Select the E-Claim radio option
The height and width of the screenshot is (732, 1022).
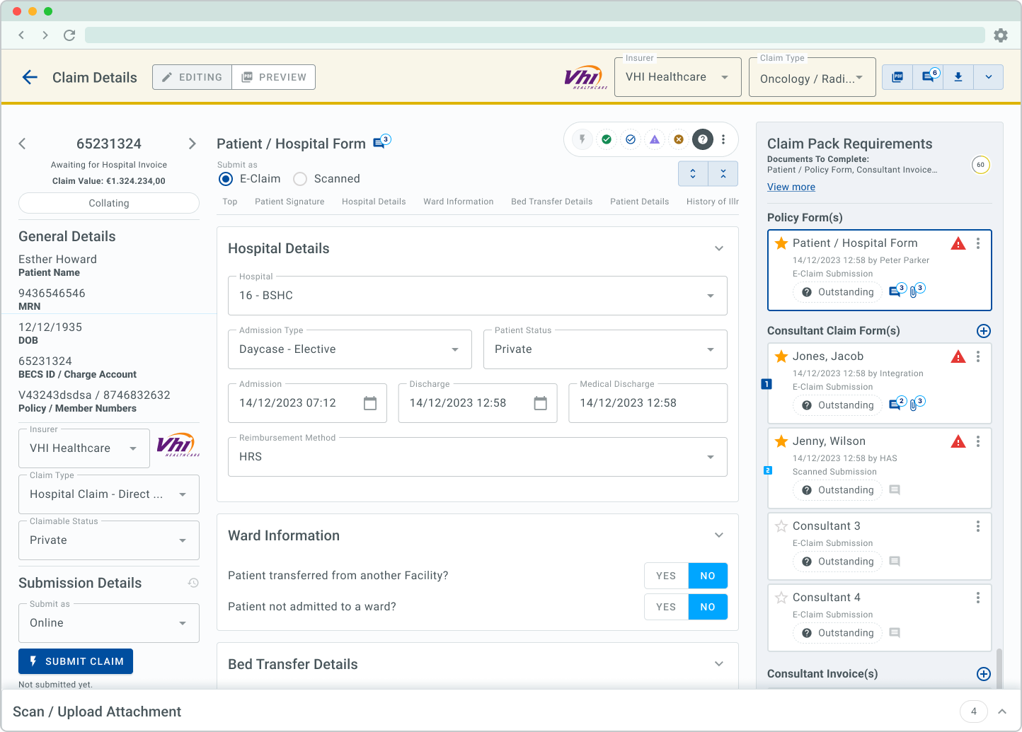point(226,179)
